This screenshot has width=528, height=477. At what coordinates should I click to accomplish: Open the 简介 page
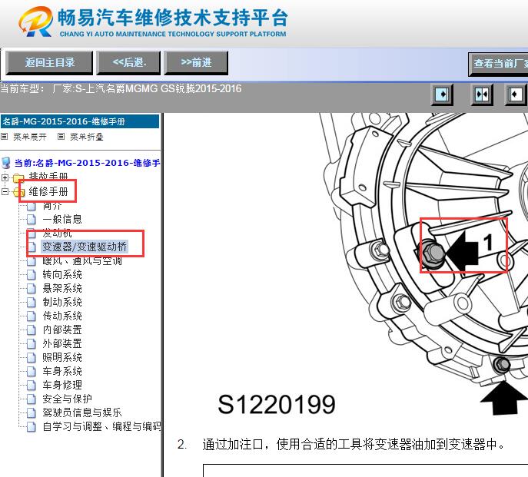point(52,205)
